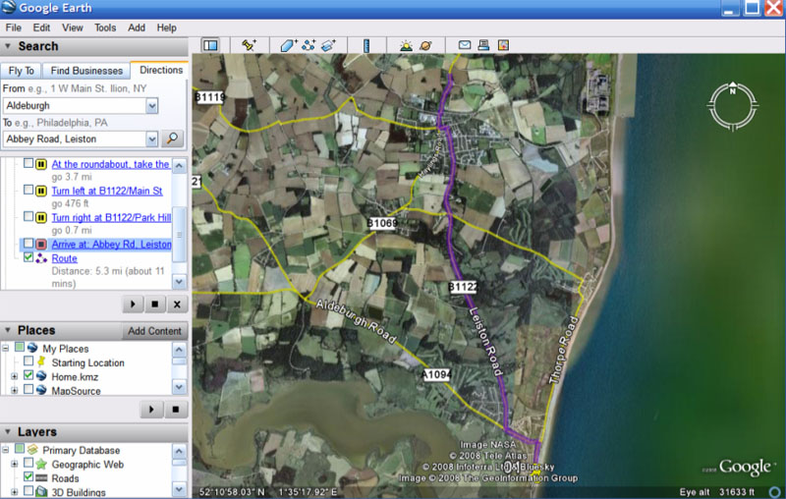
Task: Print the current view
Action: [x=483, y=45]
